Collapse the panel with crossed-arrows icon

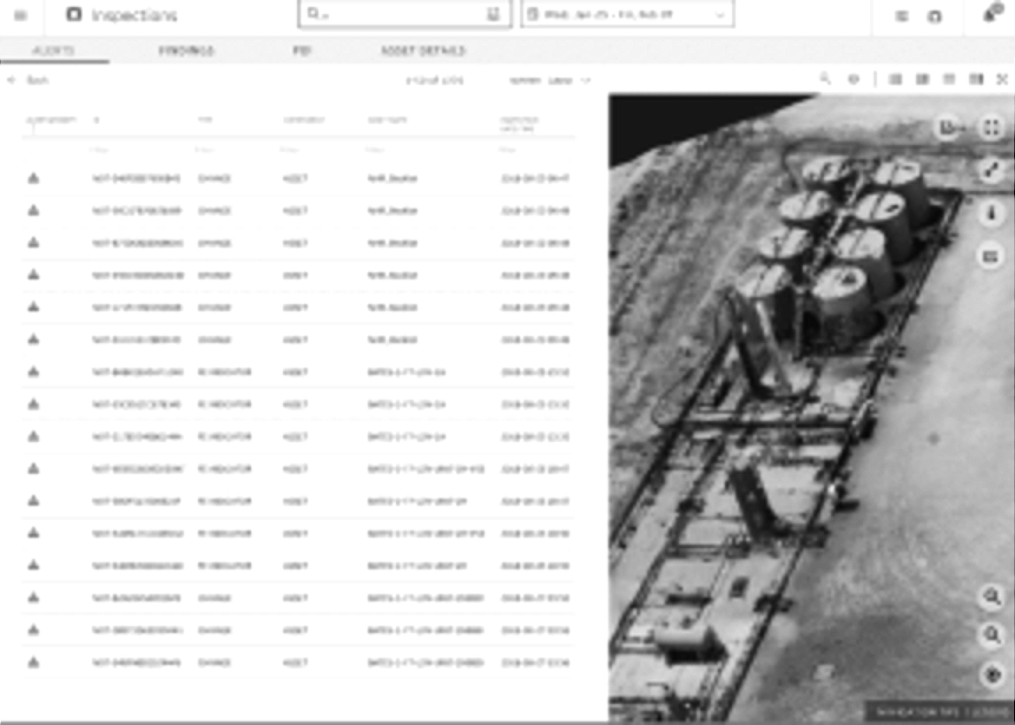[1002, 80]
